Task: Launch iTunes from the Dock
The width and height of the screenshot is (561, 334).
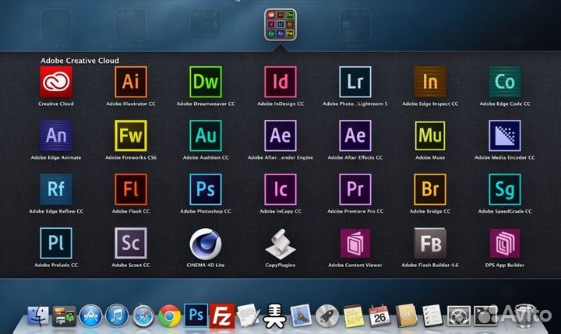Action: tap(117, 316)
